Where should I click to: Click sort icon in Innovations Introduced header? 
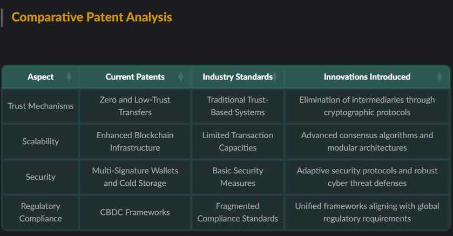point(440,77)
